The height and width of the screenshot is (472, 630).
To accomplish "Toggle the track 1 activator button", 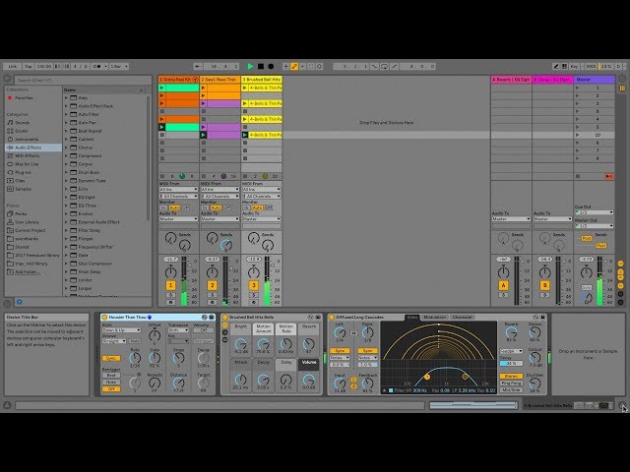I will point(170,285).
